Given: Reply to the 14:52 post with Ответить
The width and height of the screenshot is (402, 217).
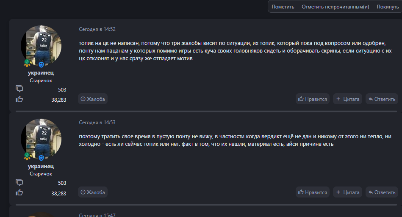Looking at the screenshot, I should [382, 99].
